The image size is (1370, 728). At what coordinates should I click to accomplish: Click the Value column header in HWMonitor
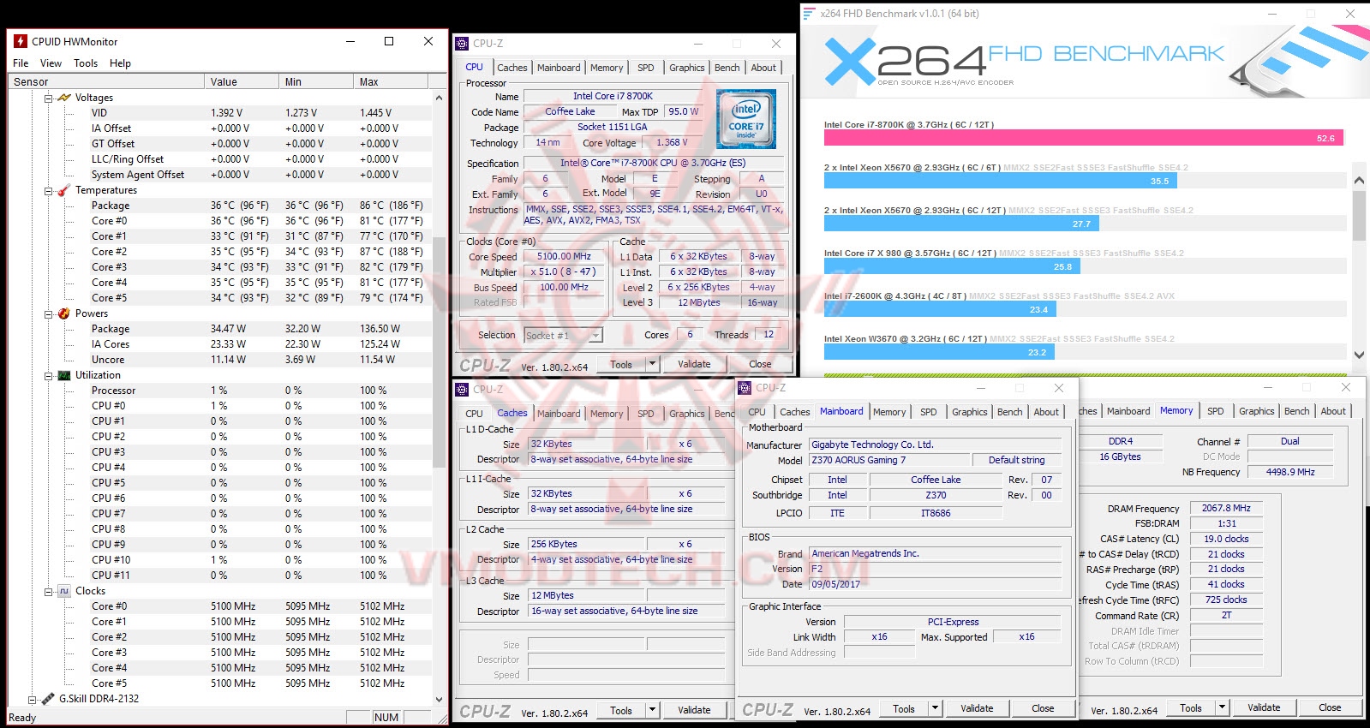(x=242, y=82)
